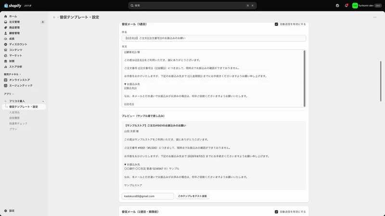The width and height of the screenshot is (385, 216).
Task: Go to プラン page
Action: pyautogui.click(x=13, y=129)
